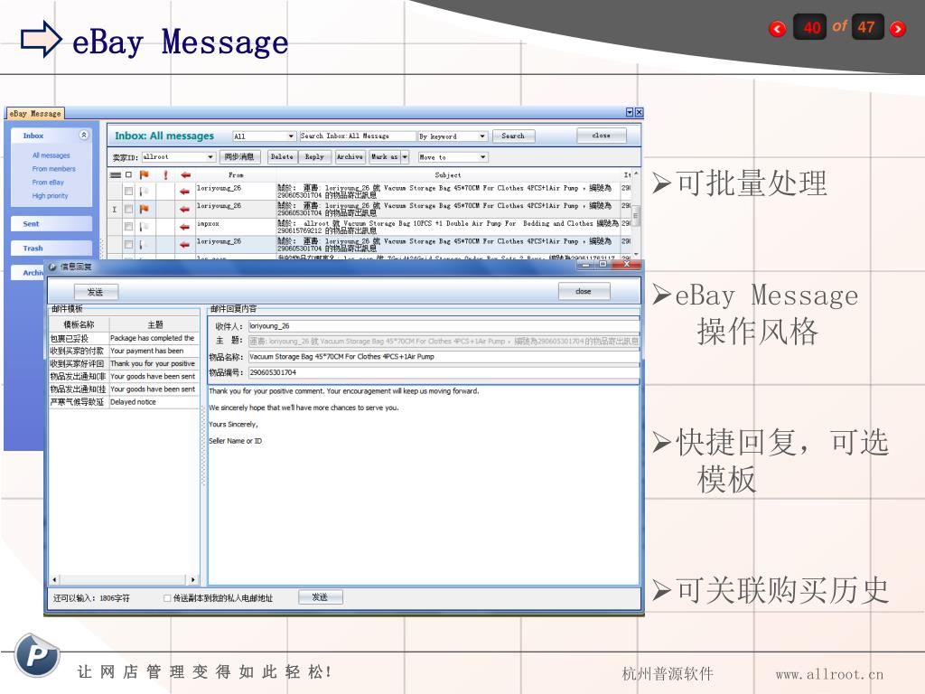This screenshot has height=694, width=925.
Task: Click the column chooser icon in list header
Action: tap(116, 175)
